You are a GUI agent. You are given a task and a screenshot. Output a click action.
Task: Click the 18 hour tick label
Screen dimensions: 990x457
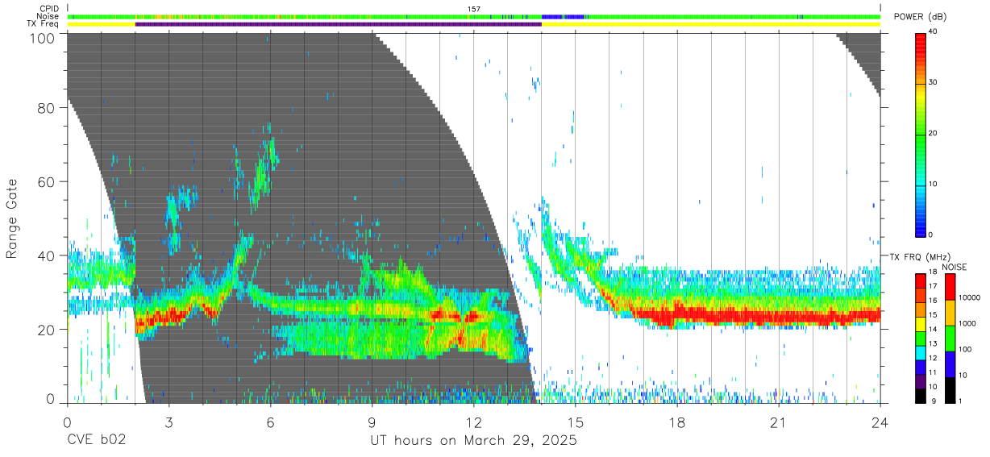click(x=676, y=421)
